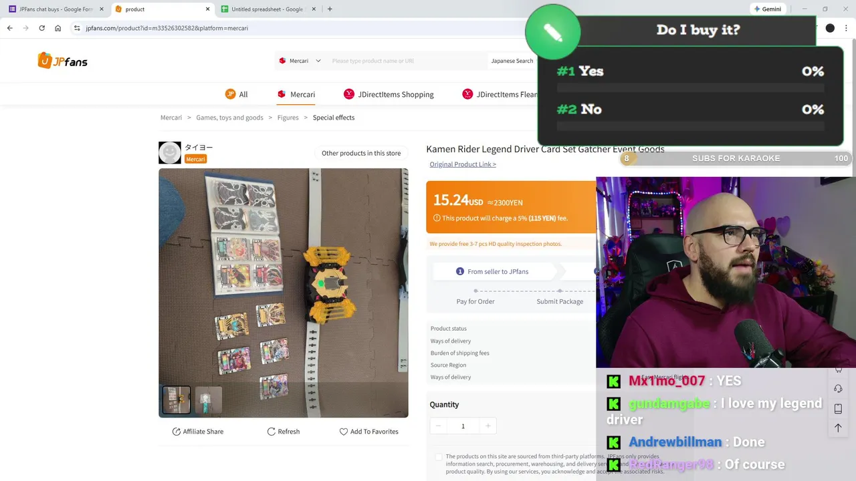Image resolution: width=856 pixels, height=481 pixels.
Task: Click the quantity value field
Action: pos(463,426)
